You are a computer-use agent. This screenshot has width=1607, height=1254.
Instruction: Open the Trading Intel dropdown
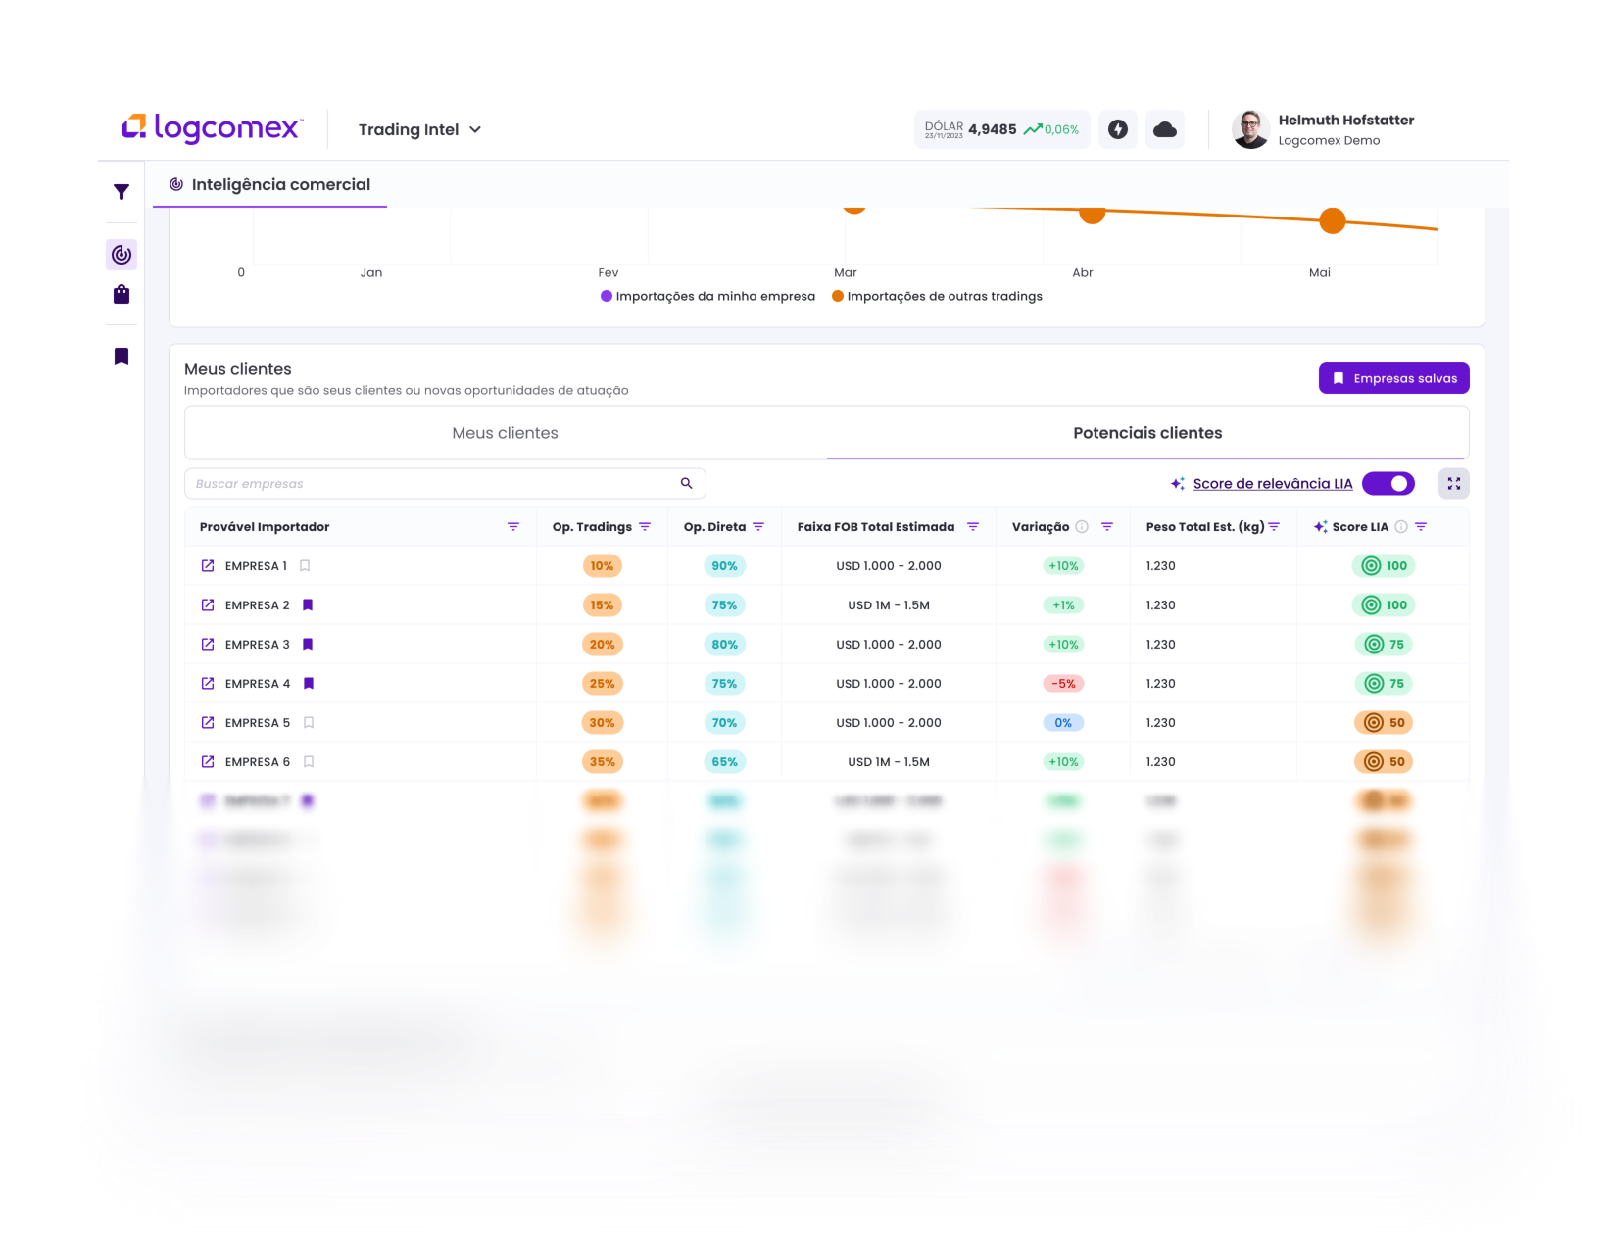coord(419,129)
